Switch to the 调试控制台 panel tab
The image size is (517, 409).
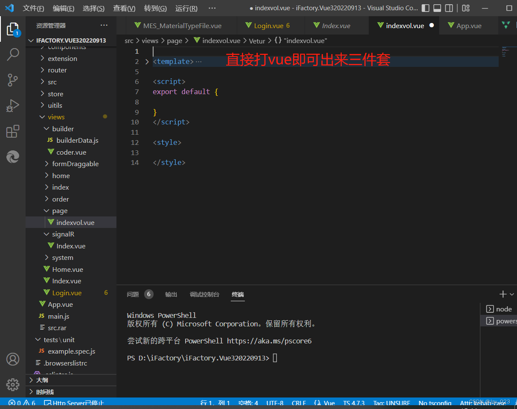pos(204,294)
